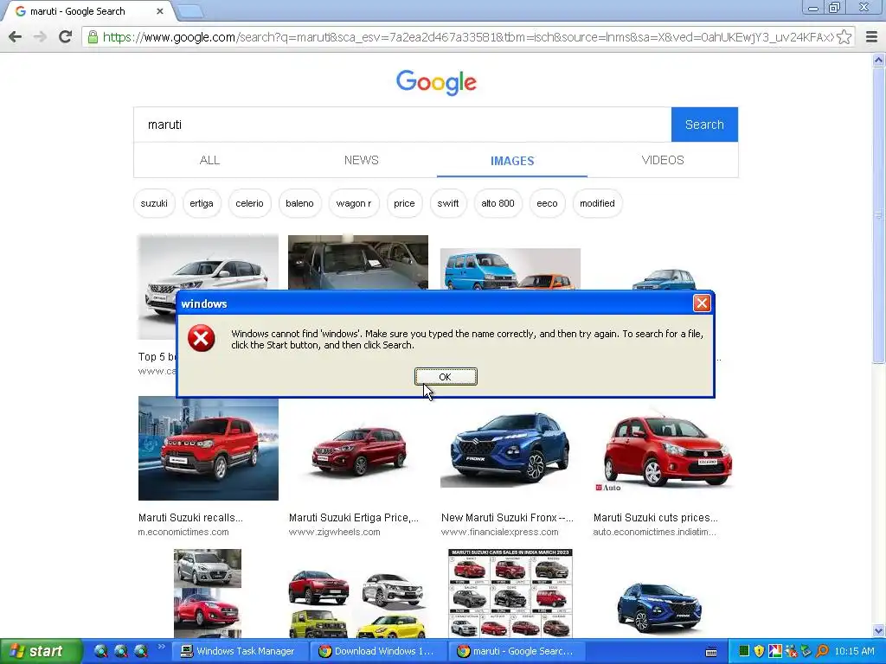Switch to Download Windows 1... taskbar window
The image size is (886, 664).
377,651
